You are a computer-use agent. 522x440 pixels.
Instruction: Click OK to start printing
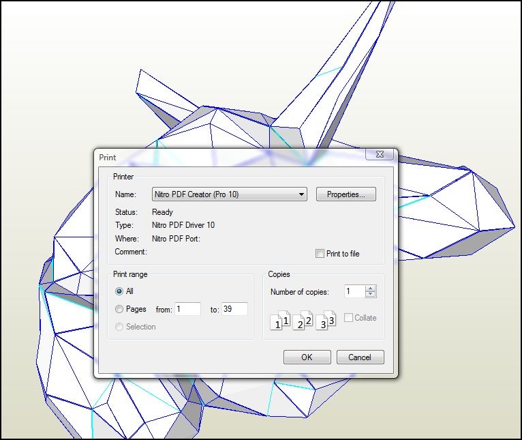point(307,357)
